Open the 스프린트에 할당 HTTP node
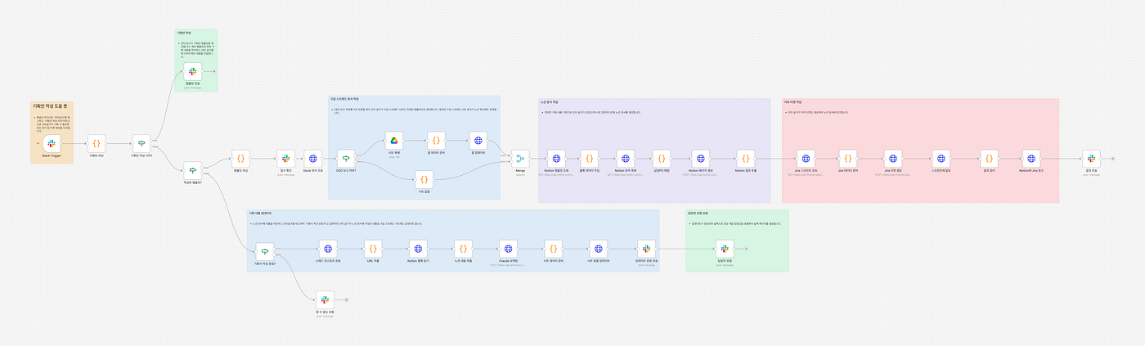This screenshot has height=346, width=1145. [941, 159]
